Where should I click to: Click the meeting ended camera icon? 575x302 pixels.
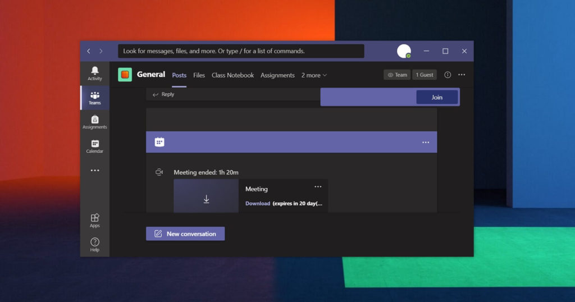(x=159, y=172)
